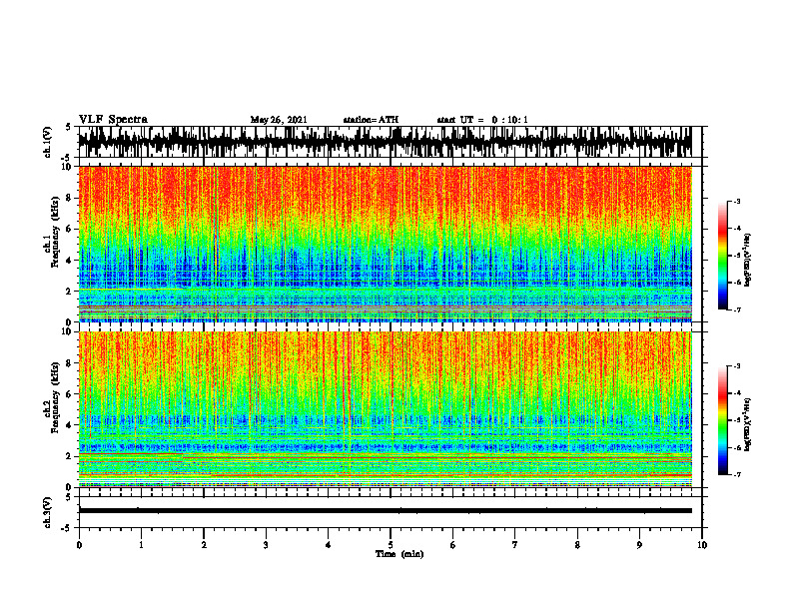The width and height of the screenshot is (791, 611).
Task: Click the "-7" label on ch.2 color bar
Action: [737, 475]
